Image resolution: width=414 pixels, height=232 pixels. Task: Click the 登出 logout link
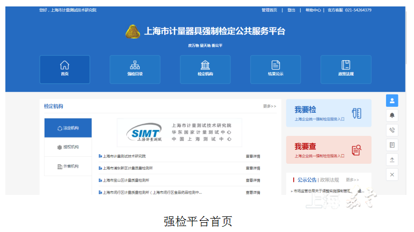(x=291, y=10)
